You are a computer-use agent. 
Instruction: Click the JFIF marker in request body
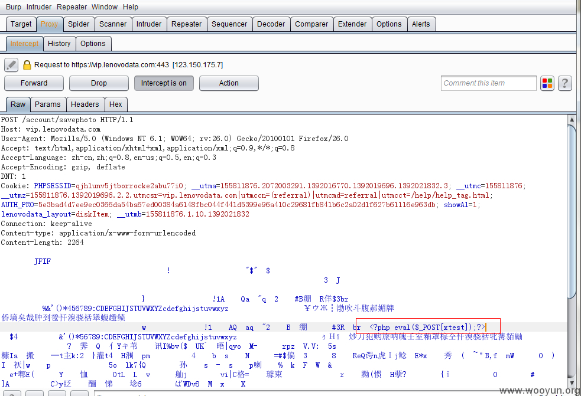pos(42,261)
